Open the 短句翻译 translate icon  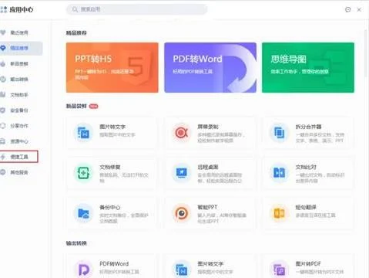pyautogui.click(x=279, y=213)
